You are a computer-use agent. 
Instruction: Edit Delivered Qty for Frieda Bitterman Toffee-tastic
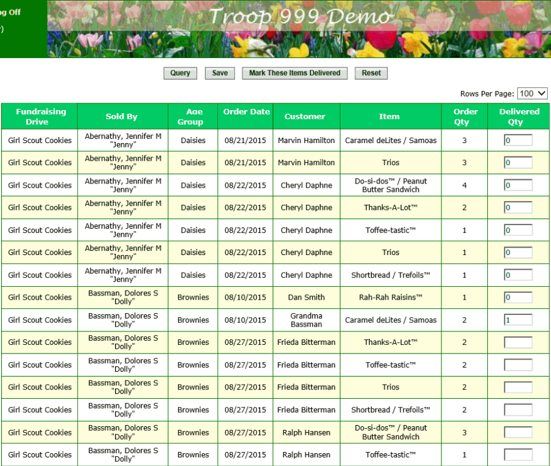[518, 365]
